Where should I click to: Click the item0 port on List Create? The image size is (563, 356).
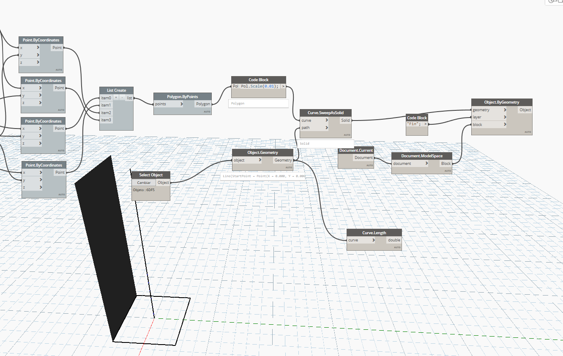click(x=106, y=98)
